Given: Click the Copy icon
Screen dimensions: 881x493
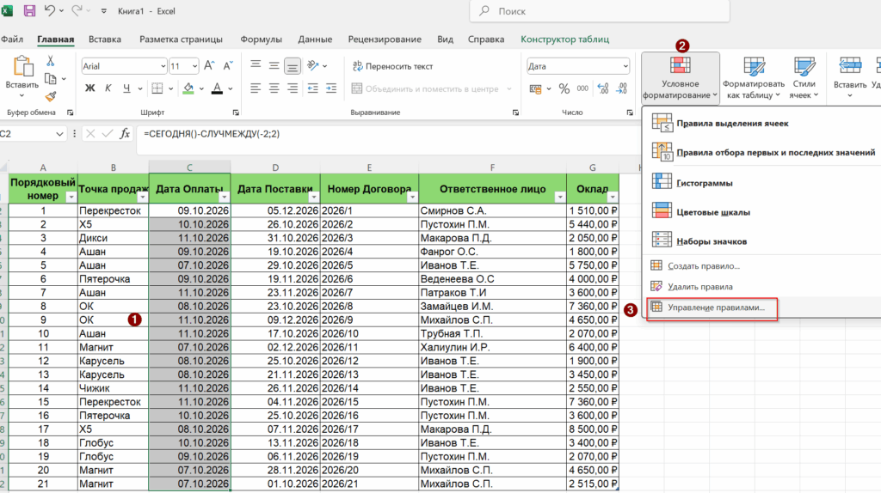Looking at the screenshot, I should [51, 78].
